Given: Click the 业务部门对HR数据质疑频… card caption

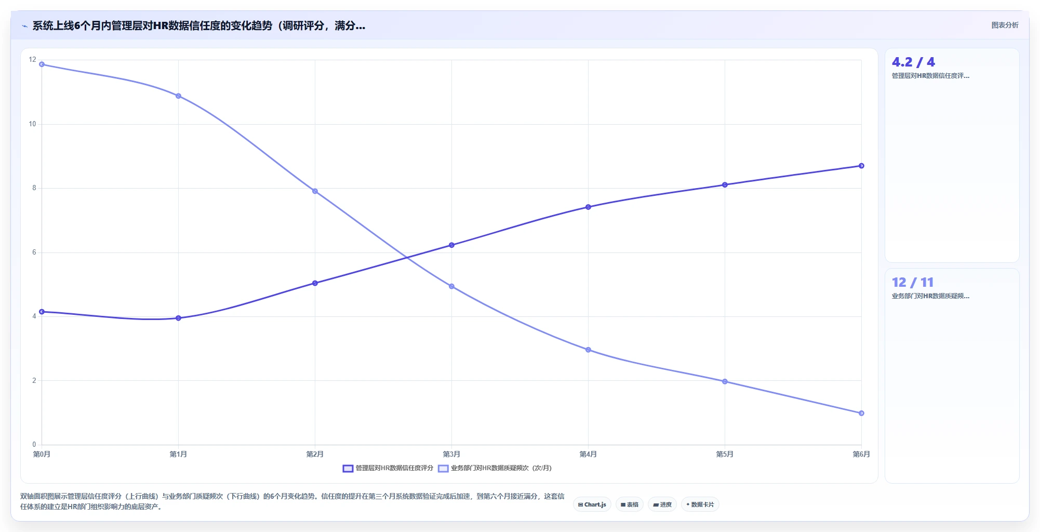Looking at the screenshot, I should 930,296.
